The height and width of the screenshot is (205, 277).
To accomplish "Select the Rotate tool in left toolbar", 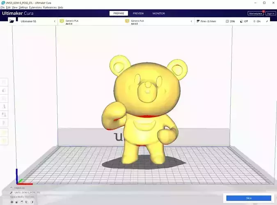I will 4,98.
